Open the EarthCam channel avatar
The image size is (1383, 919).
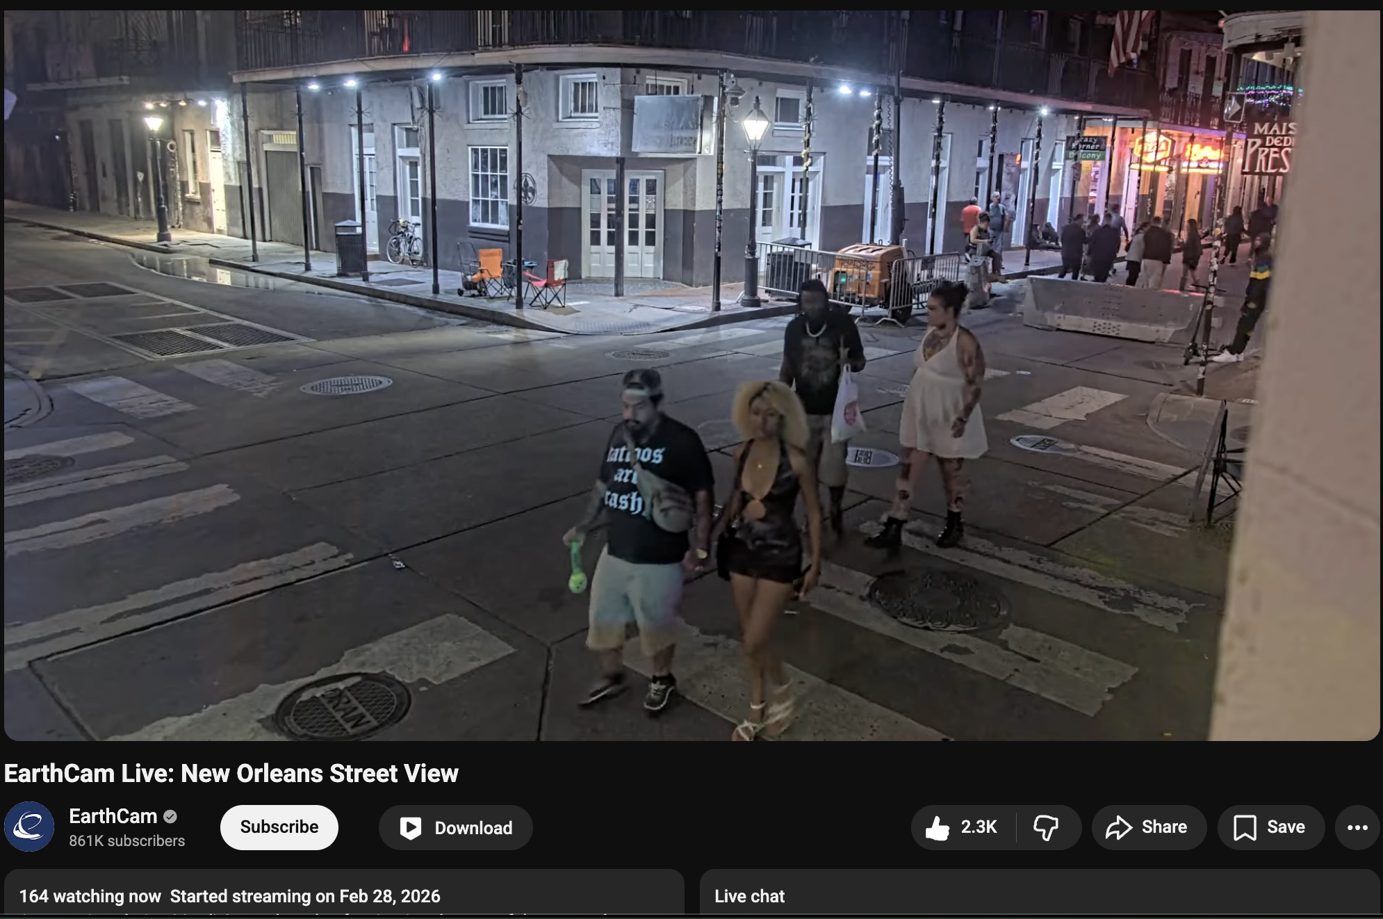coord(29,827)
